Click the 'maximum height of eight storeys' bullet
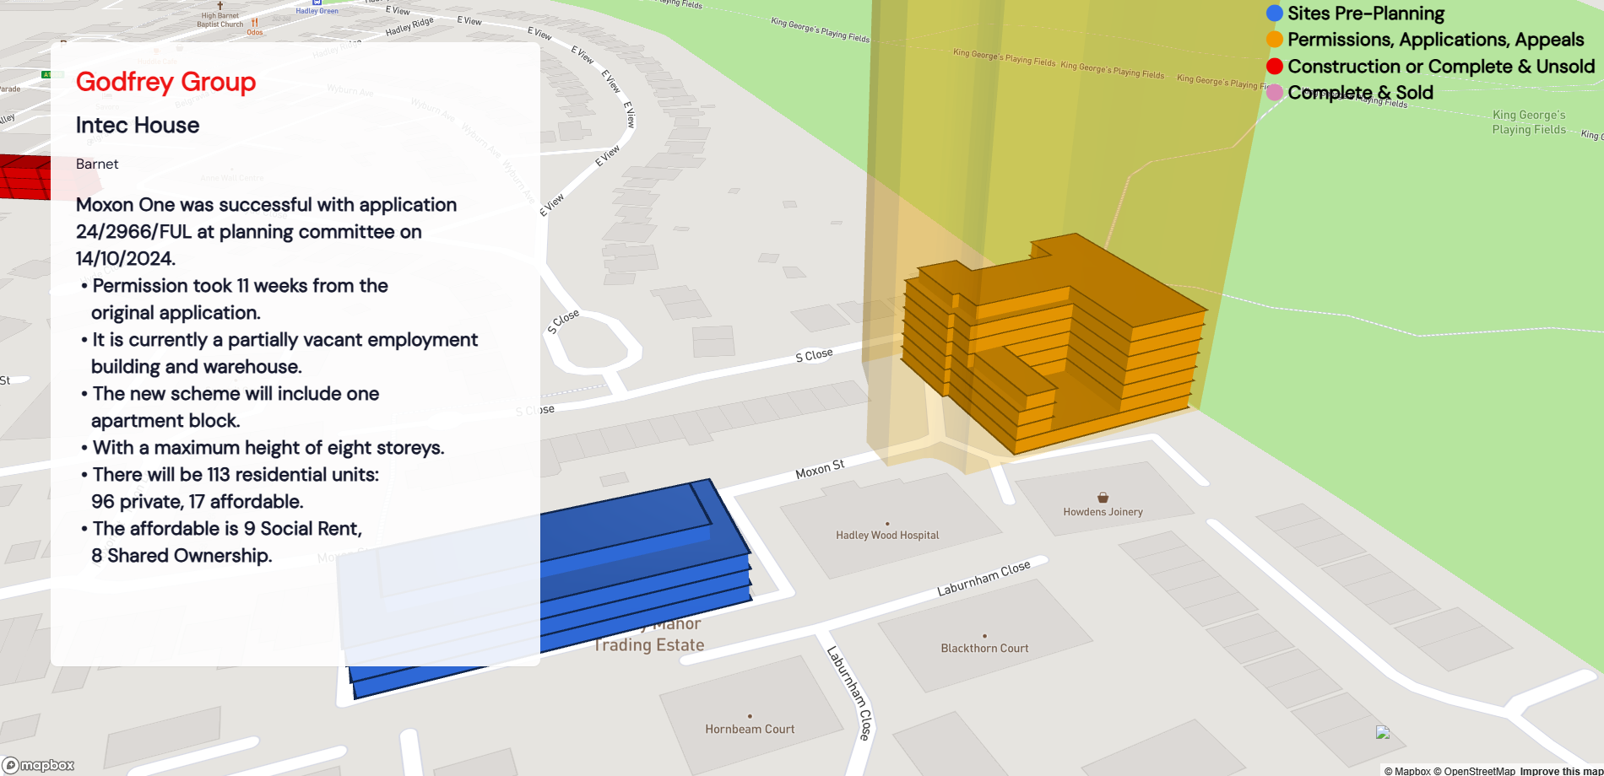 point(263,448)
